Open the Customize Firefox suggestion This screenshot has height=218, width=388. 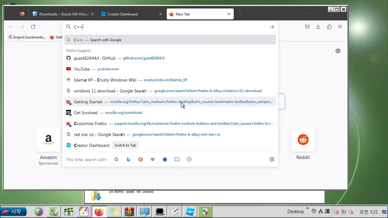coord(170,124)
